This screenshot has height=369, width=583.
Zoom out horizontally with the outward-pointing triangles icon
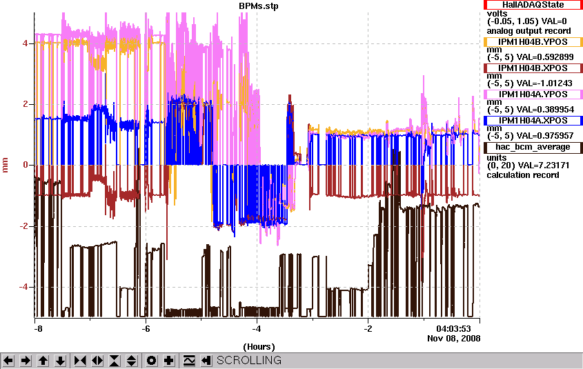(x=97, y=361)
